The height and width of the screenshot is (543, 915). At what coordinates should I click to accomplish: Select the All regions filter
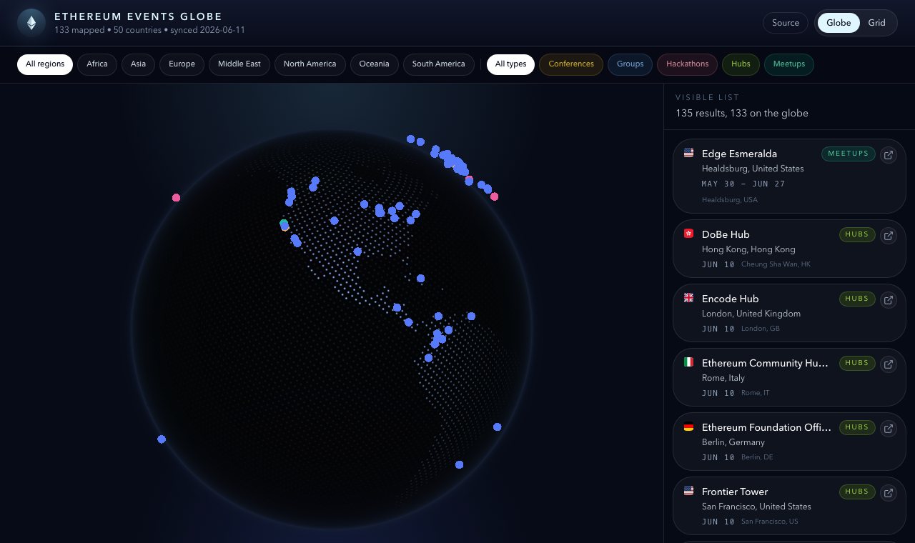tap(45, 64)
